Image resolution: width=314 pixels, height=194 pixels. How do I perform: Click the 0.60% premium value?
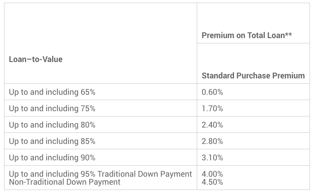(x=212, y=92)
